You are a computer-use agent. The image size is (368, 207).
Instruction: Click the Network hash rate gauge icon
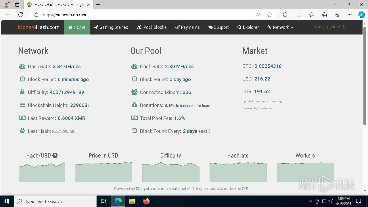pyautogui.click(x=22, y=66)
